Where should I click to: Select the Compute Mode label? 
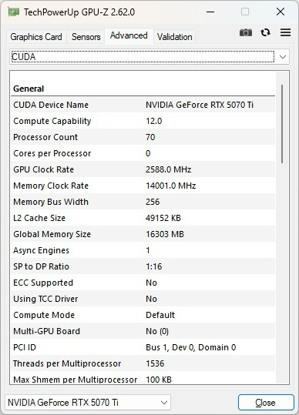click(44, 315)
